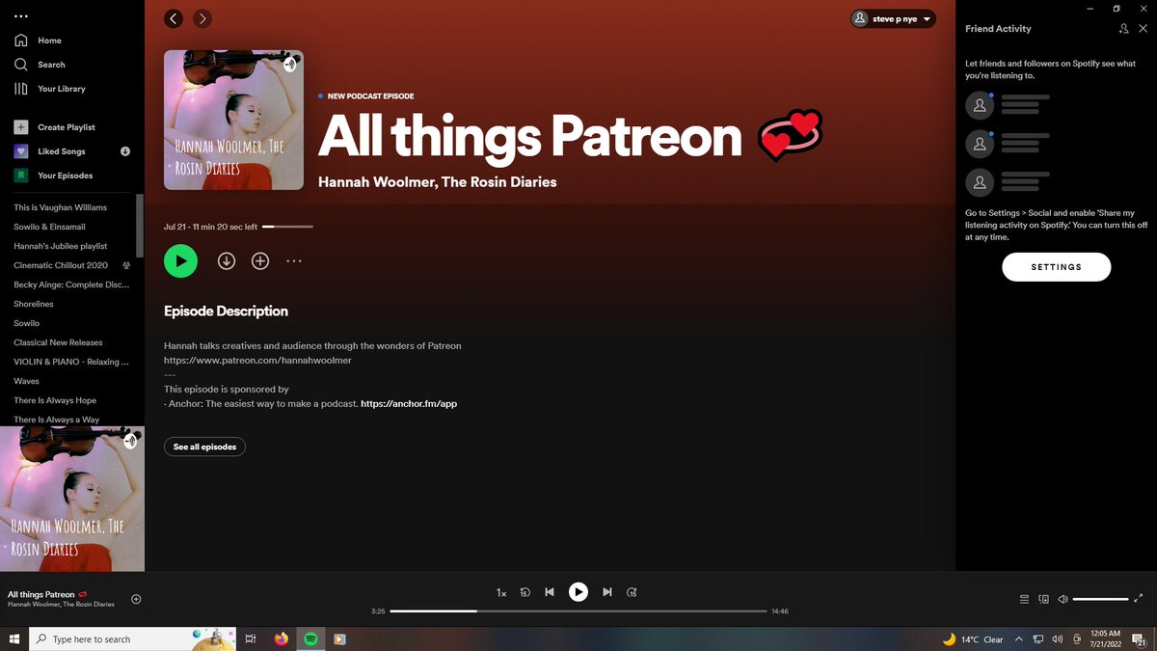Seek using the playback progress bar
This screenshot has height=651, width=1157.
[x=578, y=610]
